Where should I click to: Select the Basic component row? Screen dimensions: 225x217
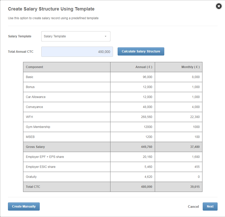(x=30, y=77)
